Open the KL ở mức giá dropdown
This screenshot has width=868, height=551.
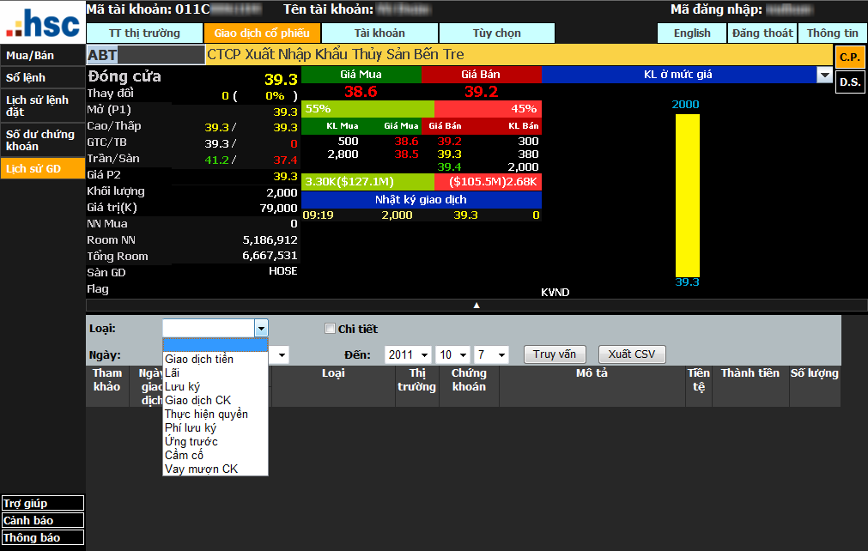[825, 75]
